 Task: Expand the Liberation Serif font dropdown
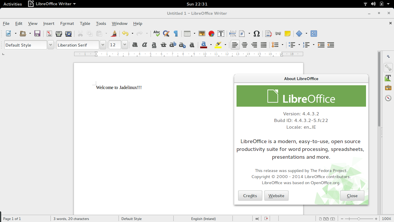pyautogui.click(x=103, y=45)
